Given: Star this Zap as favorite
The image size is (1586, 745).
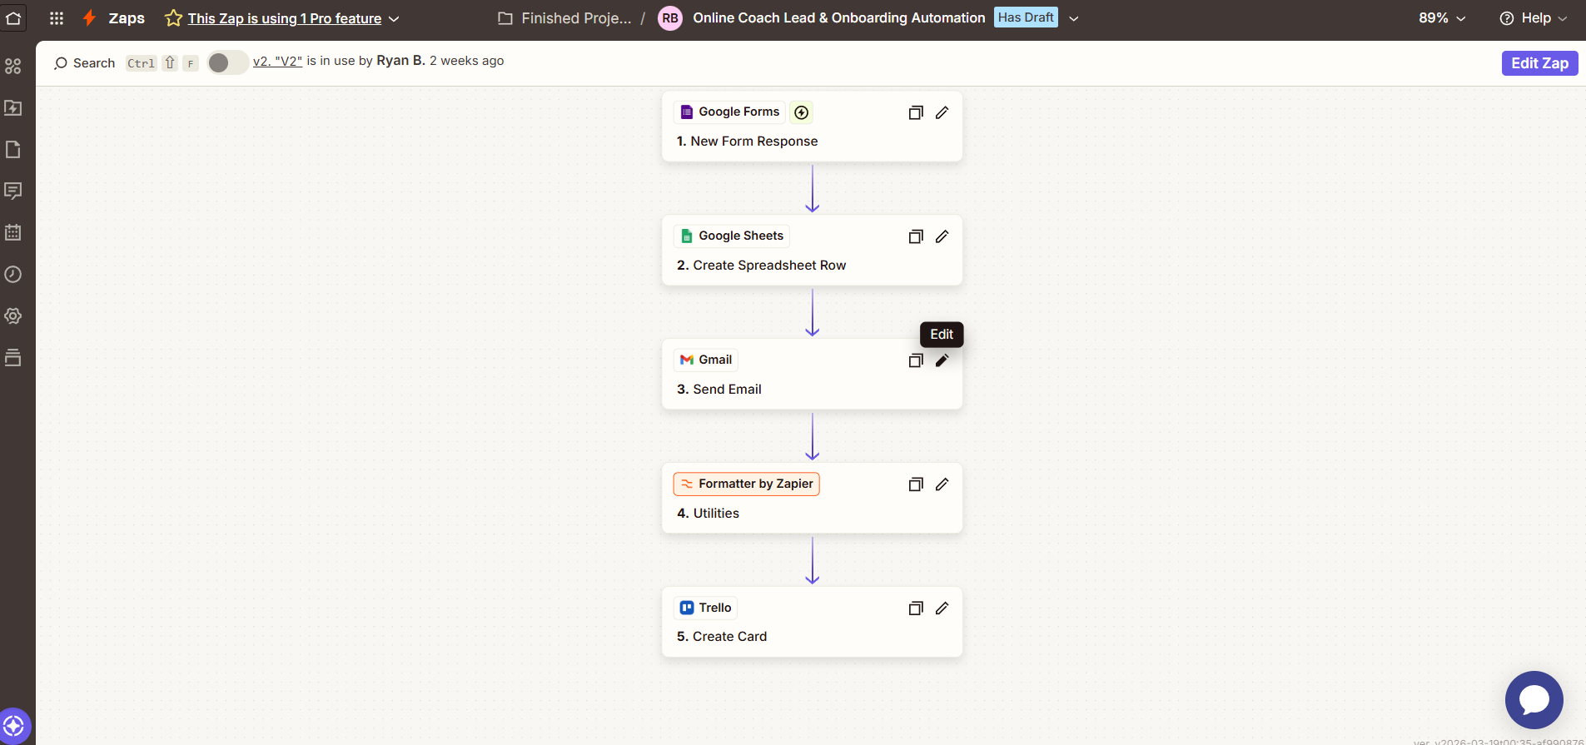Looking at the screenshot, I should (173, 18).
